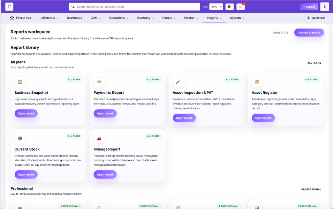
Task: Click the Current Stock package icon
Action: click(20, 138)
